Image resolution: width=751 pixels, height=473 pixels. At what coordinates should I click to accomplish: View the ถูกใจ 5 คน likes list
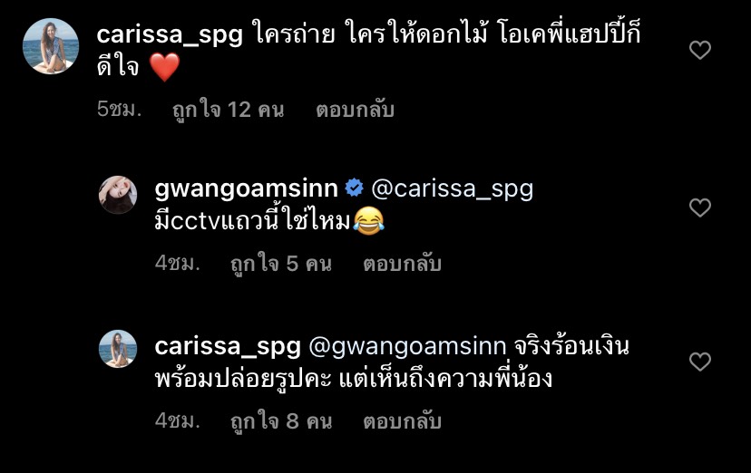(281, 264)
